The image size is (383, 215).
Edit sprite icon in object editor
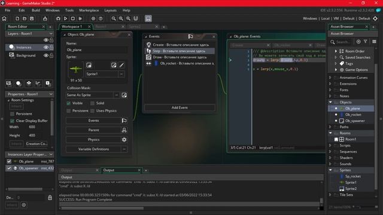114,65
